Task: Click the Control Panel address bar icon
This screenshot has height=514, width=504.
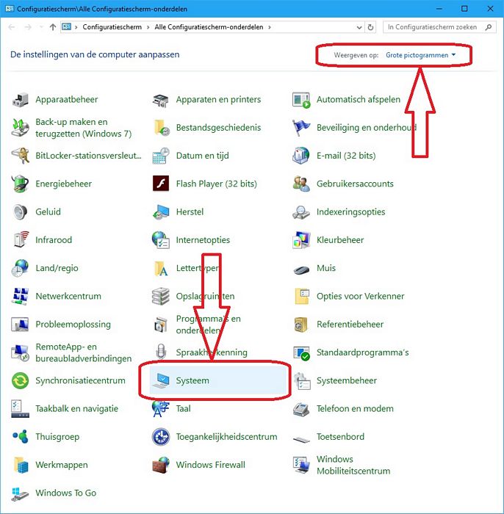Action: [x=67, y=27]
